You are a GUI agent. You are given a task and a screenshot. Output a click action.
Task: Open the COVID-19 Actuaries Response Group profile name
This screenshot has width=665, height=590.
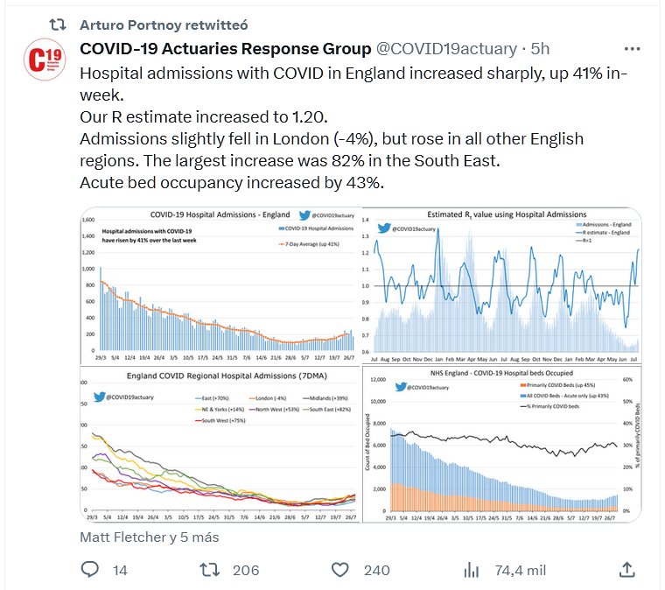coord(225,48)
